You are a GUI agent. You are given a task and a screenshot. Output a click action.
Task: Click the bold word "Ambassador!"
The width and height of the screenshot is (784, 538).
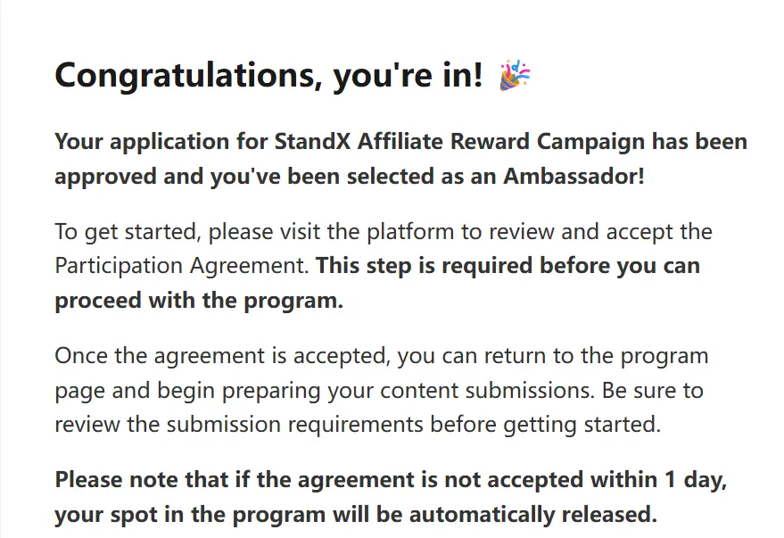pyautogui.click(x=574, y=175)
